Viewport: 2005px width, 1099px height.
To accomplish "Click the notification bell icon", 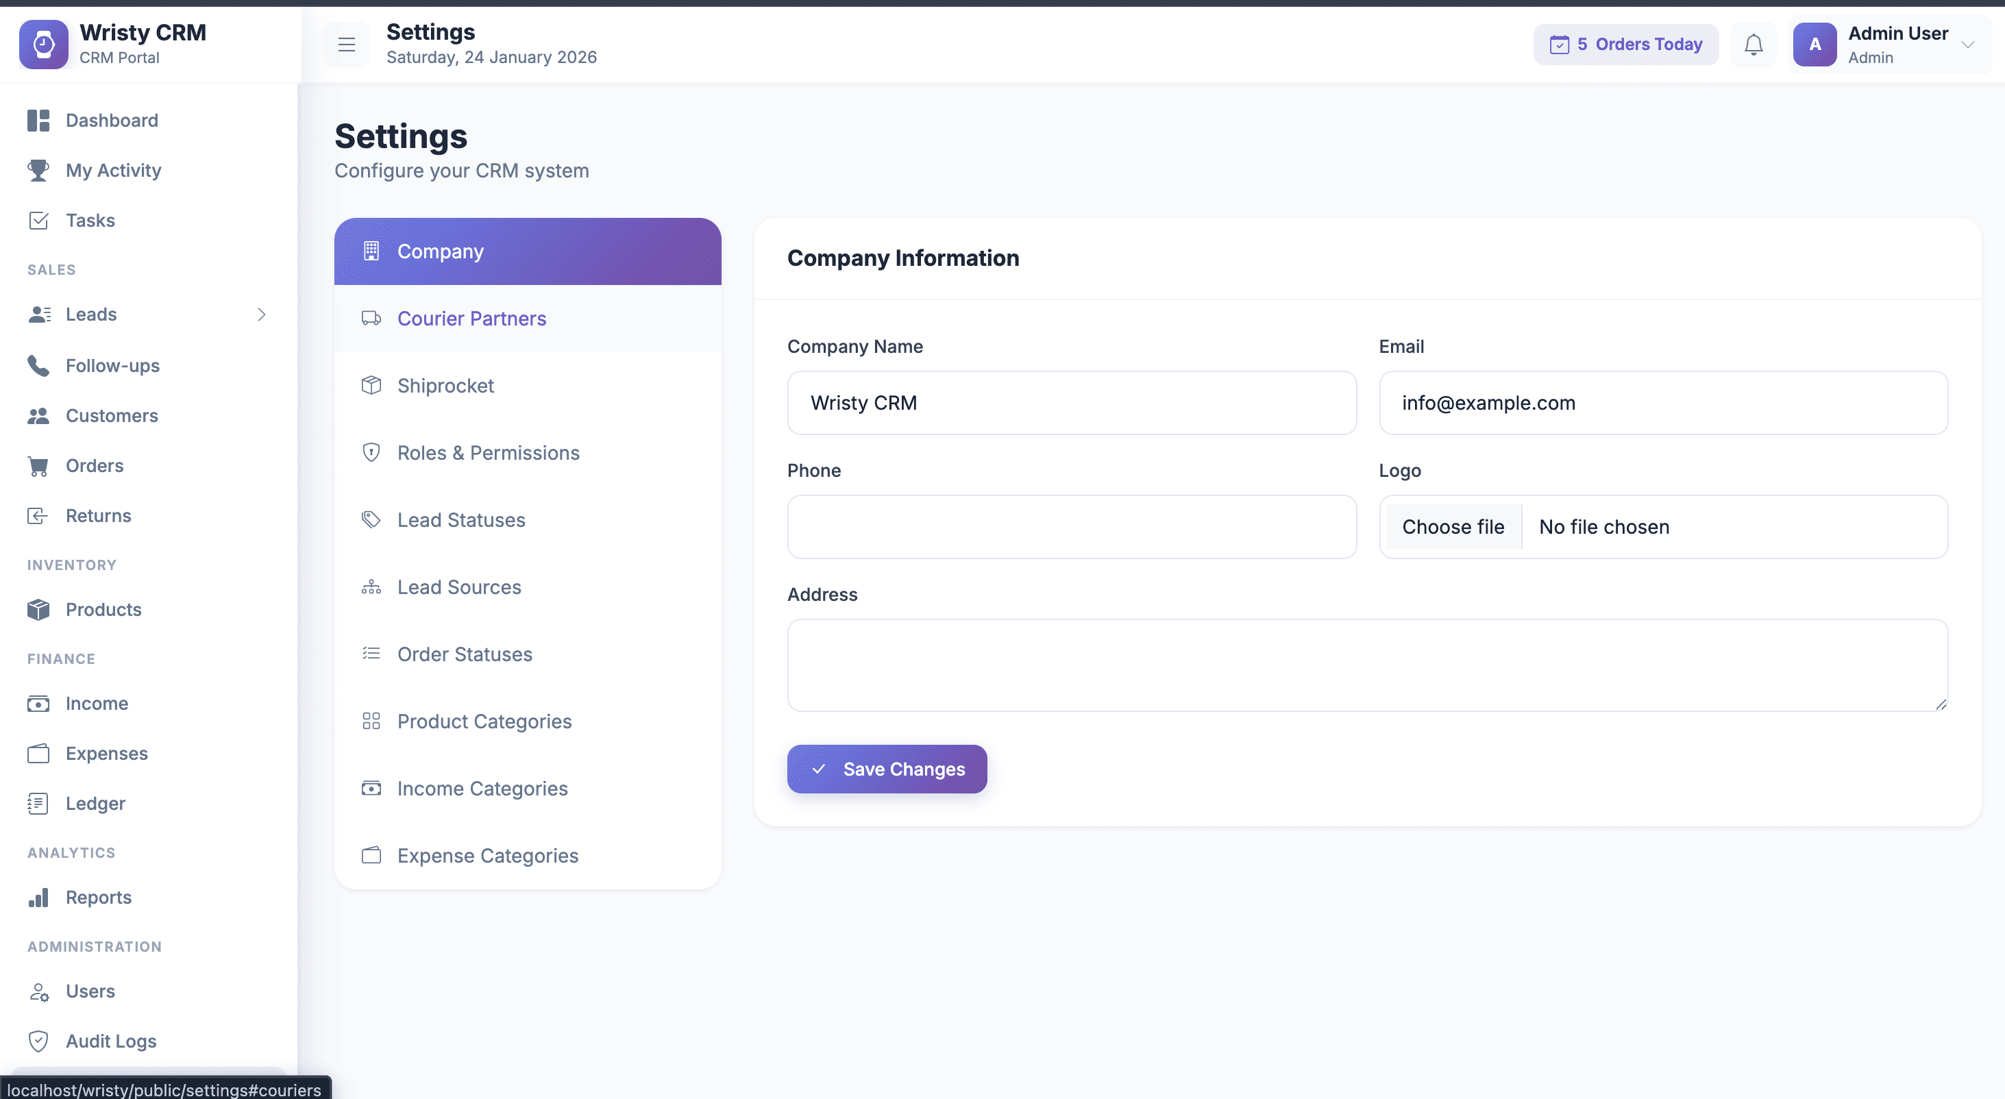I will click(1753, 45).
